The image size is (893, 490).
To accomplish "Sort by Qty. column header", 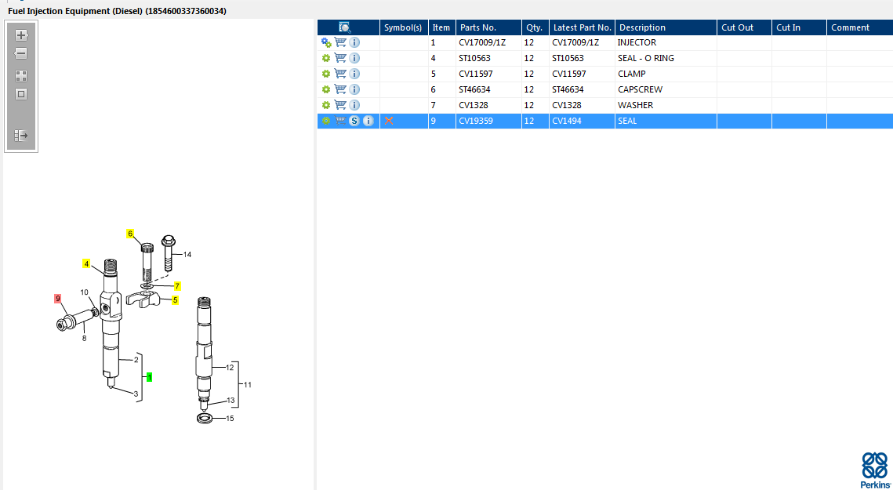I will coord(535,27).
